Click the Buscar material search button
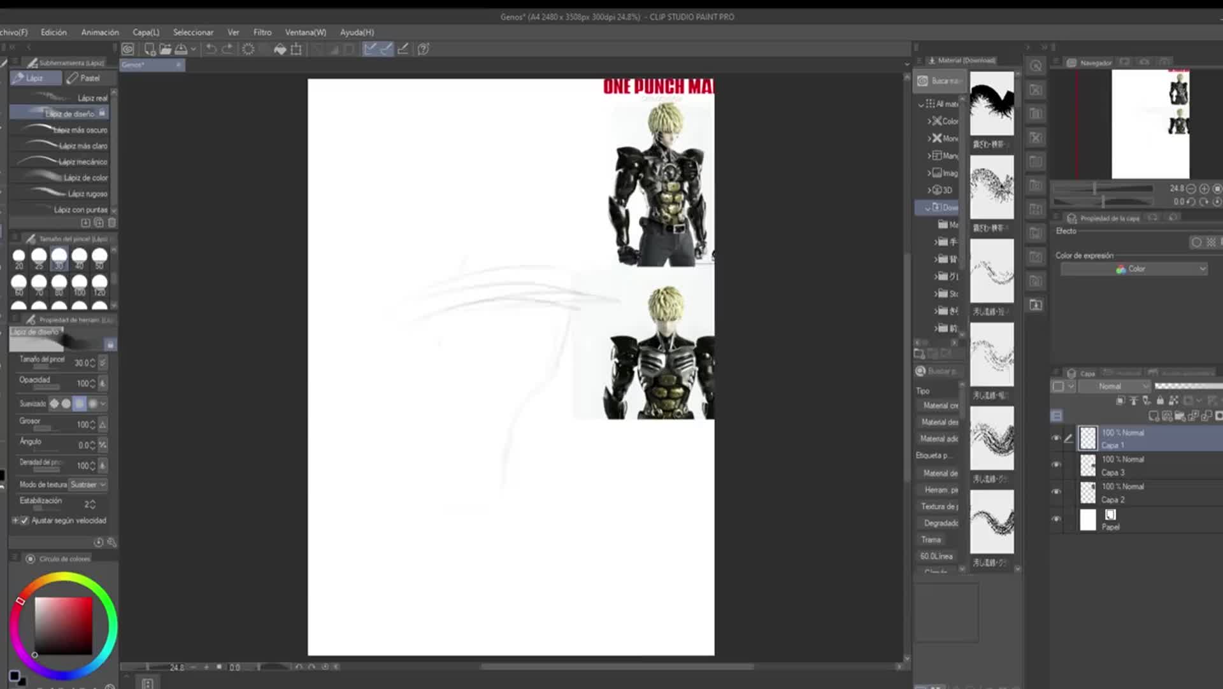The image size is (1223, 689). pos(941,81)
